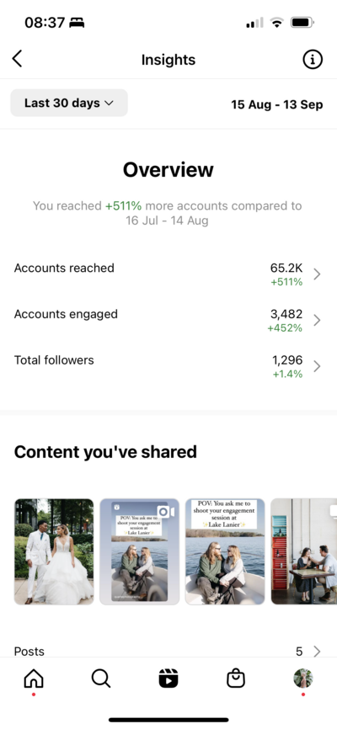This screenshot has height=729, width=337.
Task: Tap the 15 Aug - 13 Sep date range
Action: [x=277, y=104]
